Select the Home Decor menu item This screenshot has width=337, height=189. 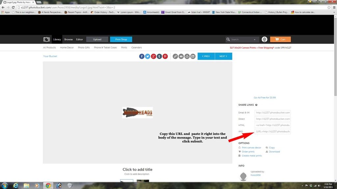pyautogui.click(x=67, y=48)
